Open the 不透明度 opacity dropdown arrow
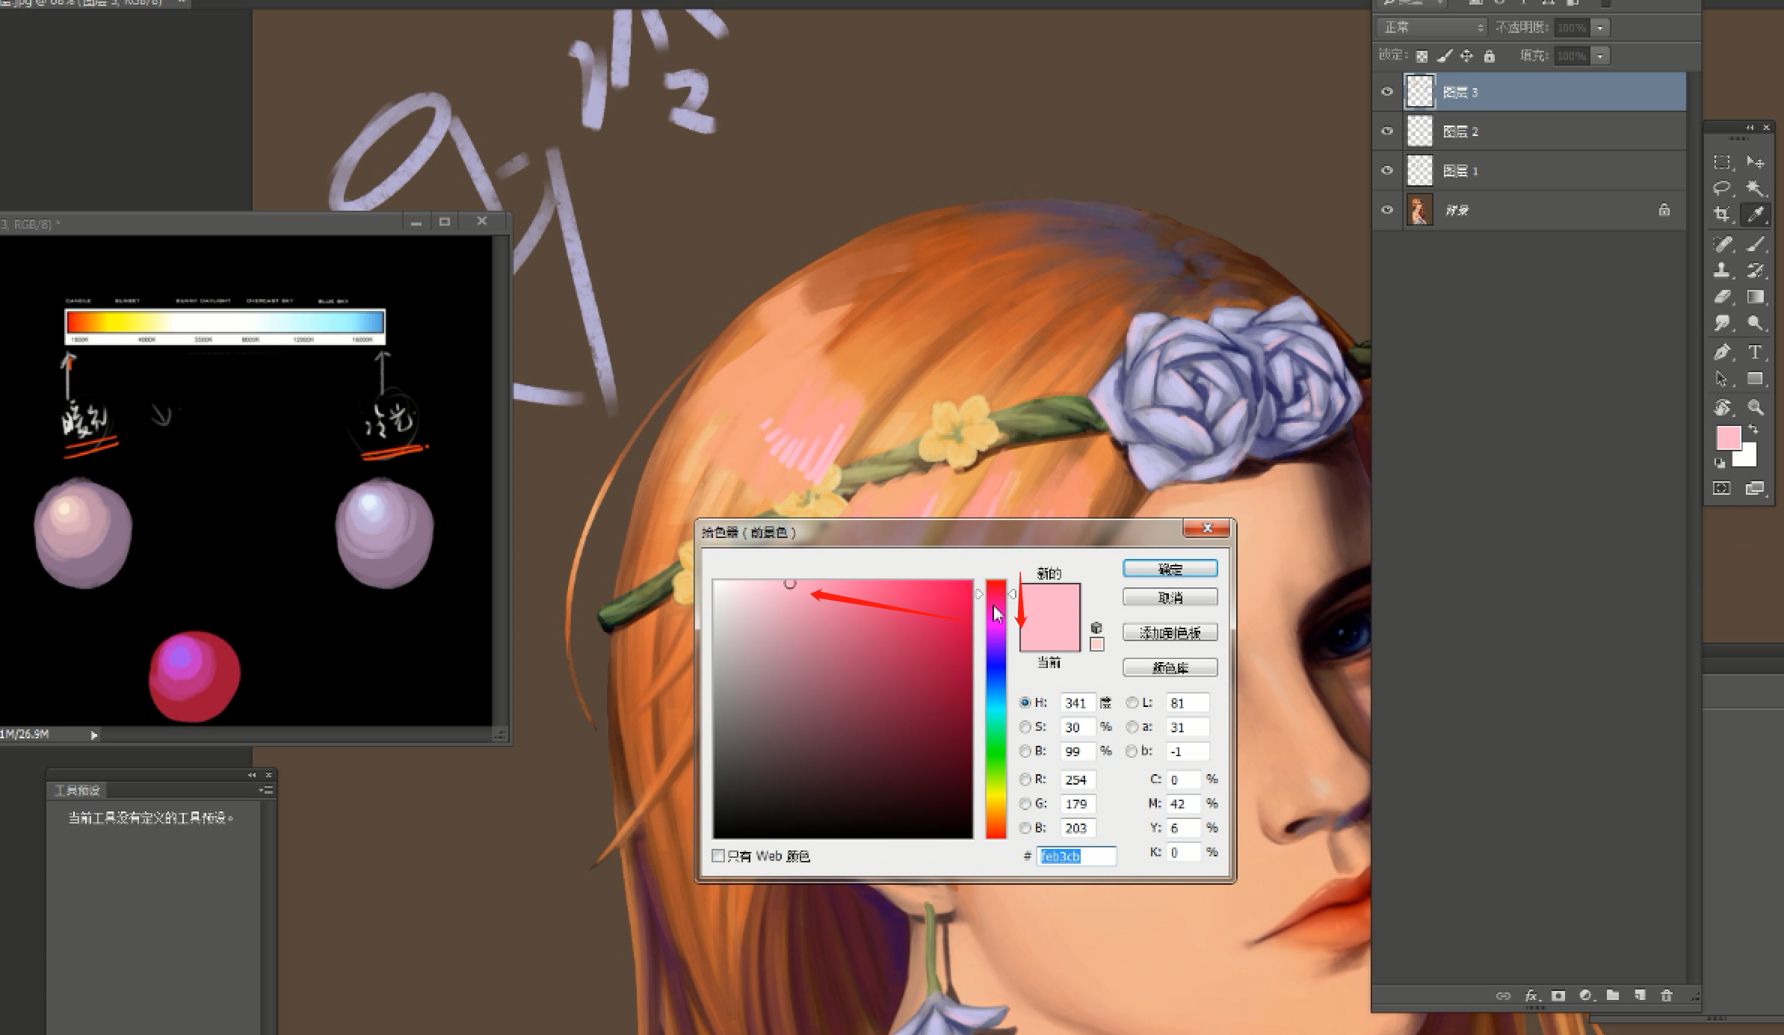The height and width of the screenshot is (1035, 1784). 1600,28
